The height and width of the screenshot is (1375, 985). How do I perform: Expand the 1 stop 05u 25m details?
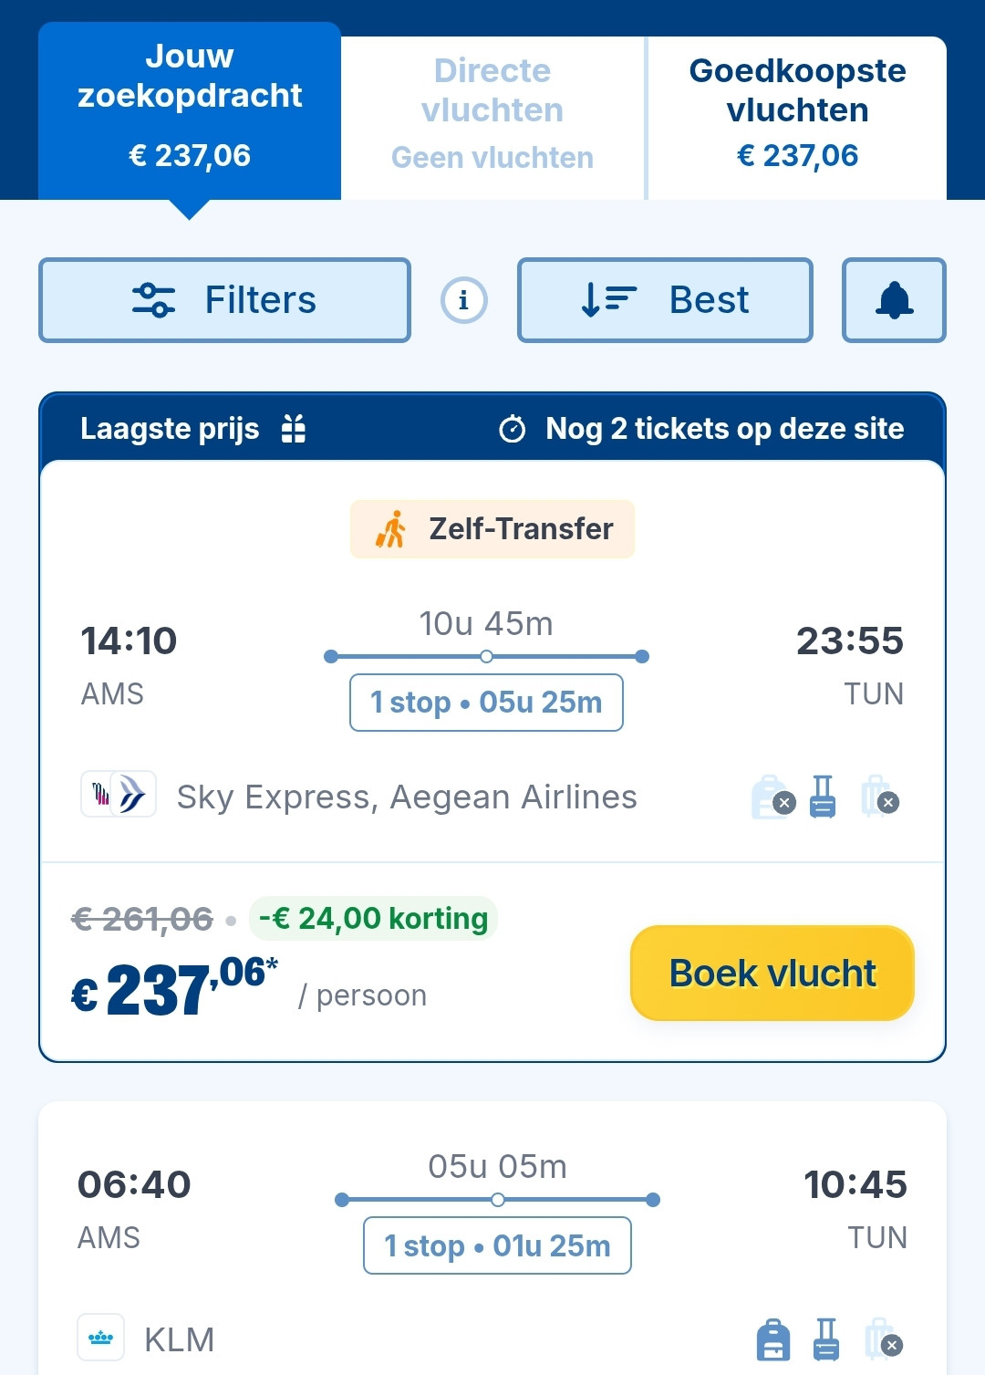click(486, 703)
